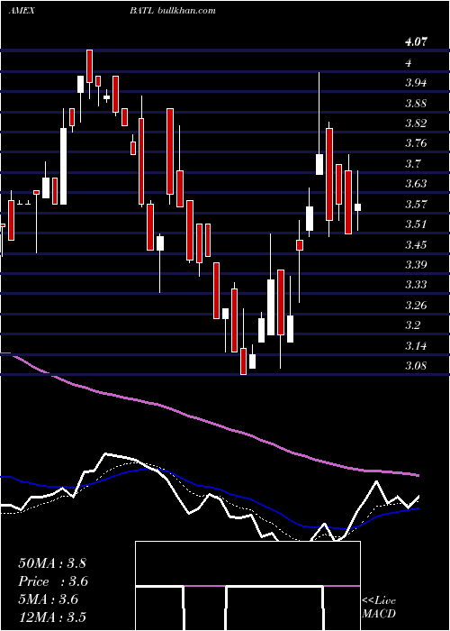The height and width of the screenshot is (631, 450).
Task: Click the AMEX exchange label
Action: [x=21, y=11]
